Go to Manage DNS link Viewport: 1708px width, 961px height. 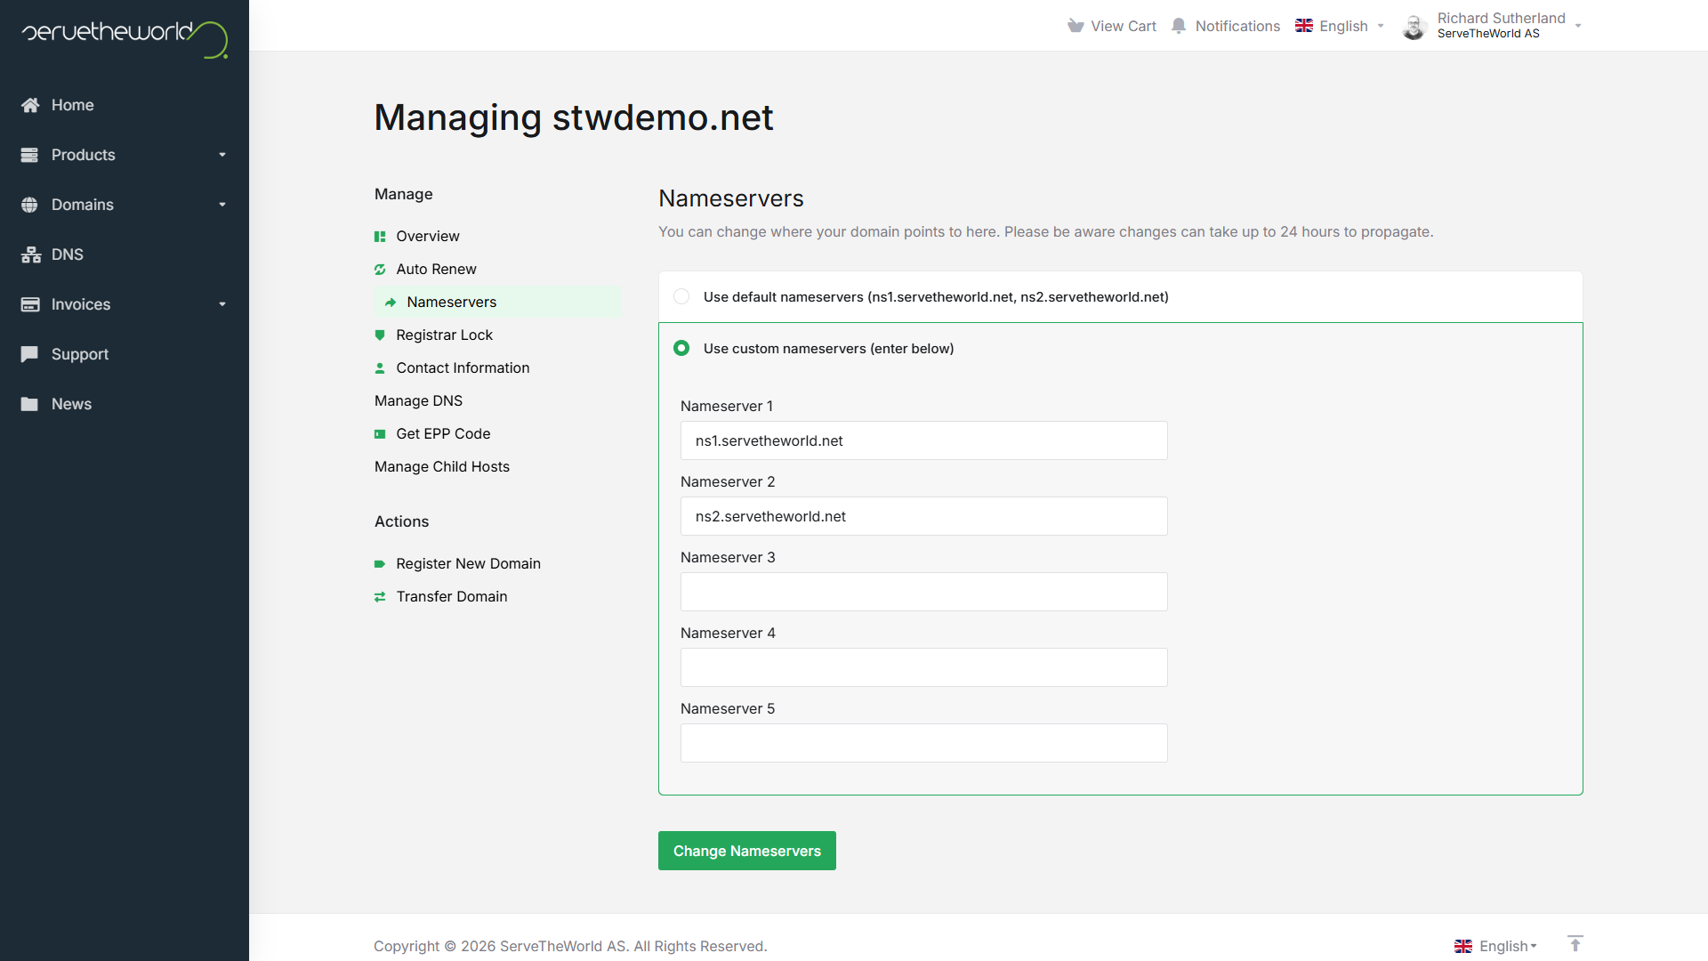point(419,401)
